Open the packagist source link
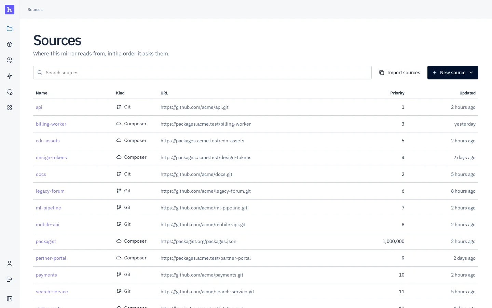This screenshot has width=492, height=308. (x=46, y=241)
